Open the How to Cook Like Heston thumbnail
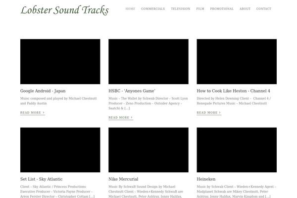The width and height of the screenshot is (297, 198). [x=237, y=61]
